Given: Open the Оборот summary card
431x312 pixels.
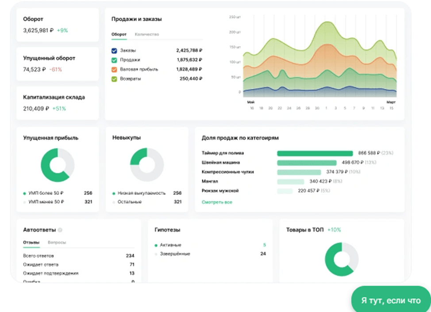Looking at the screenshot, I should 58,25.
